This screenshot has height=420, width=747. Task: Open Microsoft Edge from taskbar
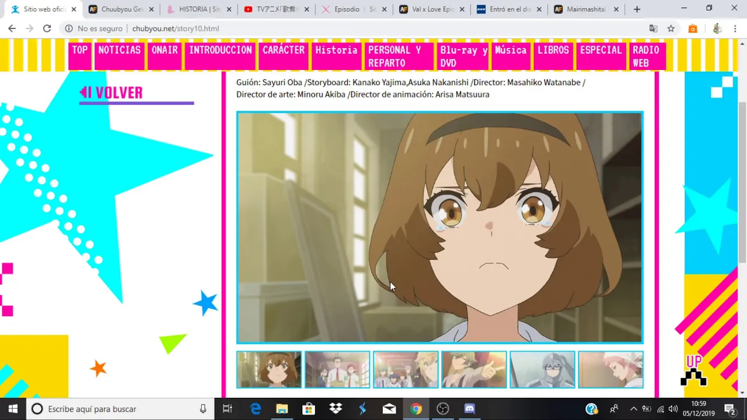click(256, 409)
